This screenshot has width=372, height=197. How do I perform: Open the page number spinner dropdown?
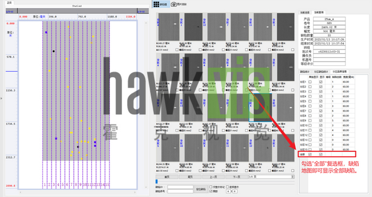click(293, 177)
